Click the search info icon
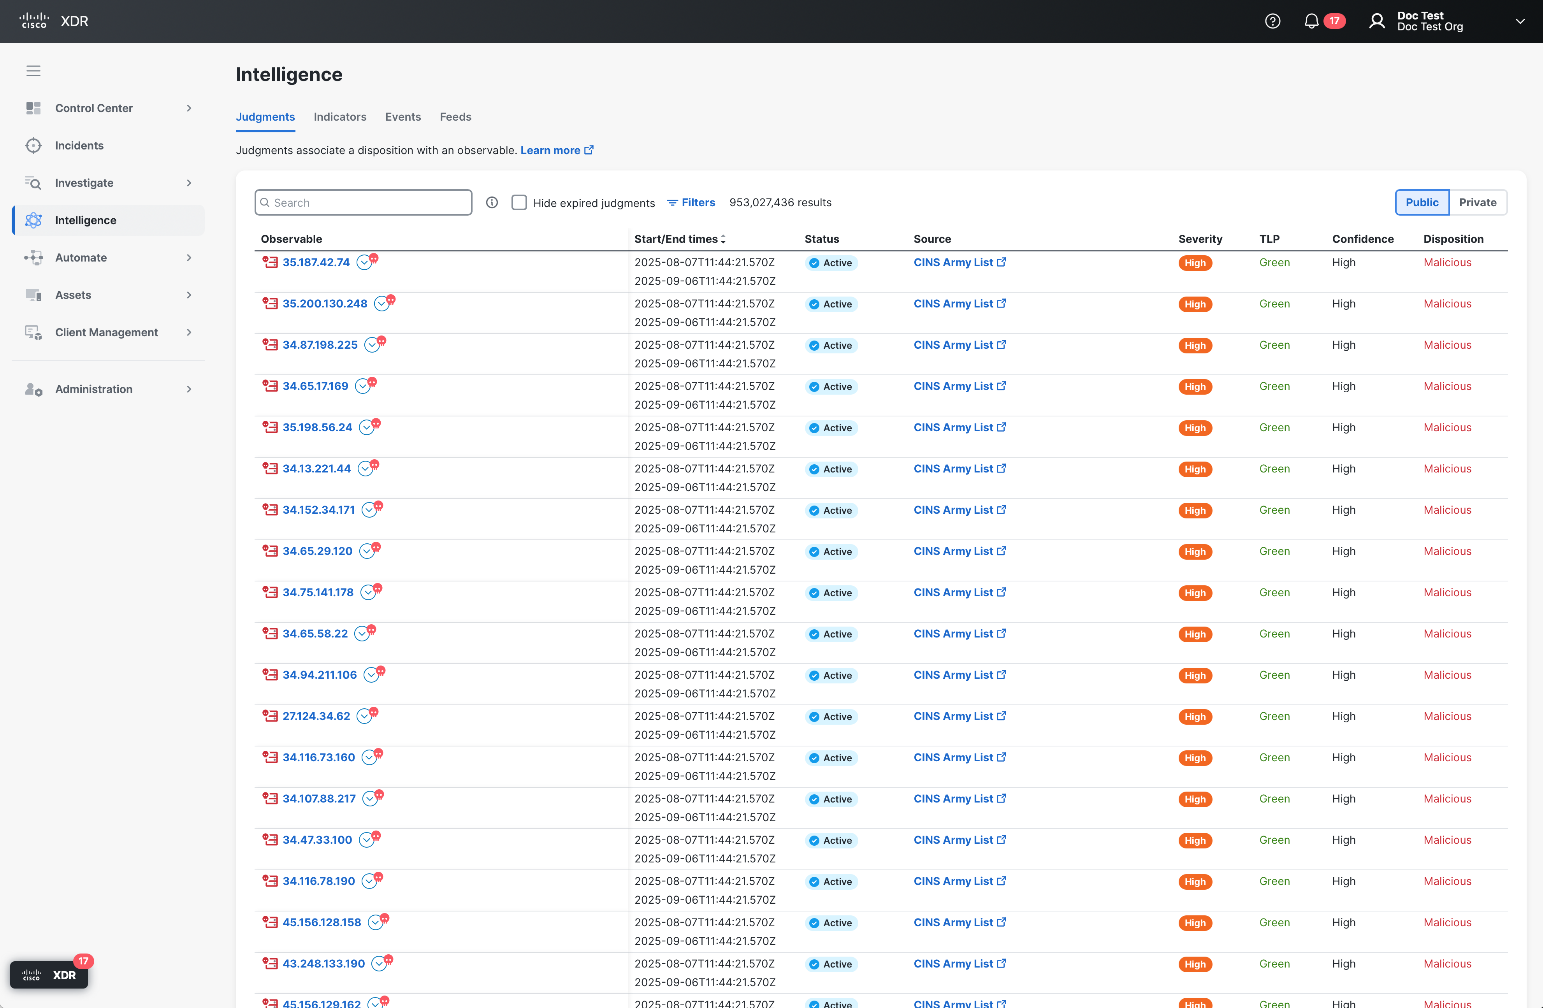 492,203
